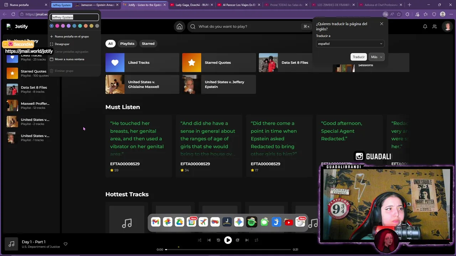Open United States v. Ghislaine Maxwell card
The height and width of the screenshot is (256, 456).
(x=142, y=84)
